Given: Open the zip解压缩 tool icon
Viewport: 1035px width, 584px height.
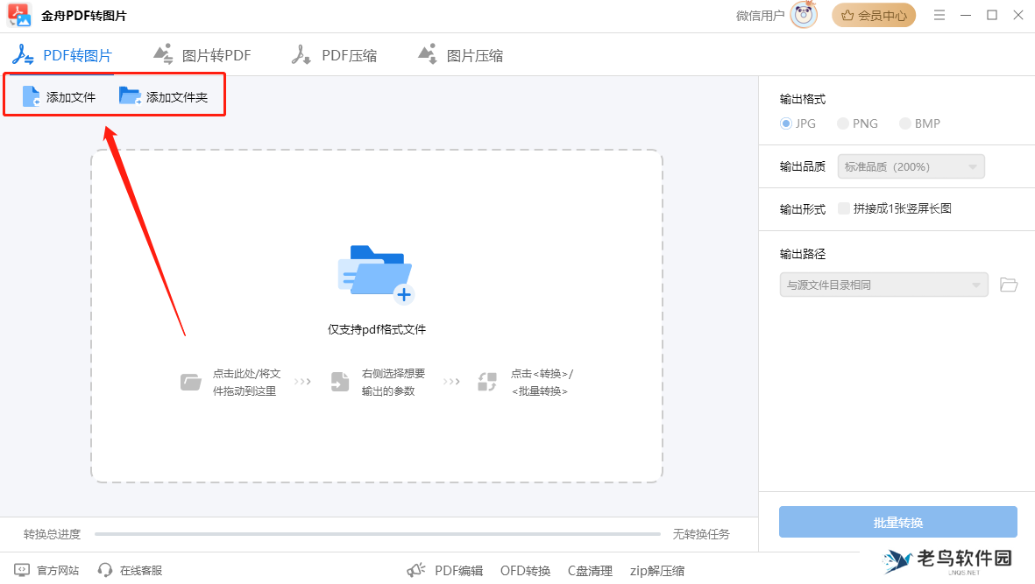Looking at the screenshot, I should coord(656,570).
